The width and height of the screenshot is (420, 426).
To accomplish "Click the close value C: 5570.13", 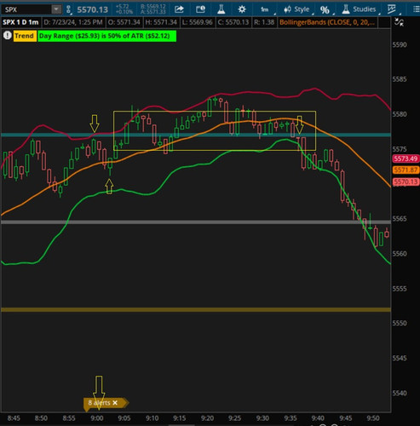I will (233, 22).
